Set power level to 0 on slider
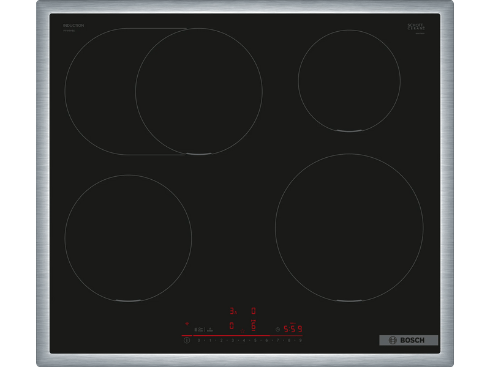This screenshot has height=367, width=490. tap(198, 340)
